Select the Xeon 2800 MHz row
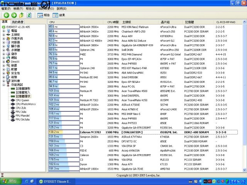Viewport: 247px width, 185px height. [x=143, y=86]
